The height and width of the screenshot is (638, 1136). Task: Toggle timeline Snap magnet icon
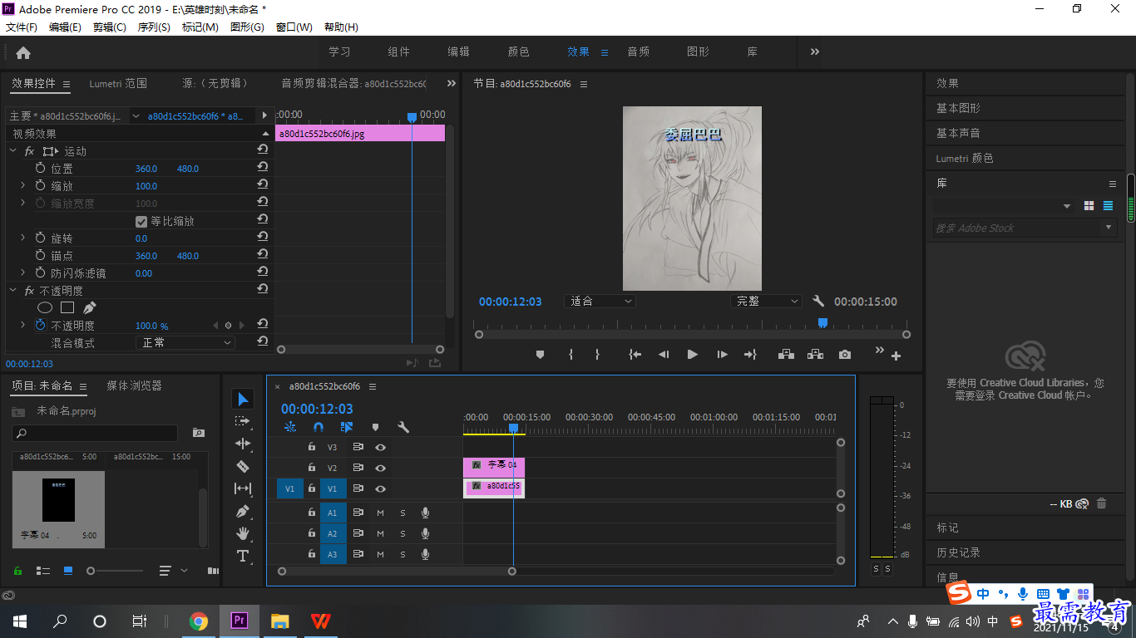pos(318,427)
